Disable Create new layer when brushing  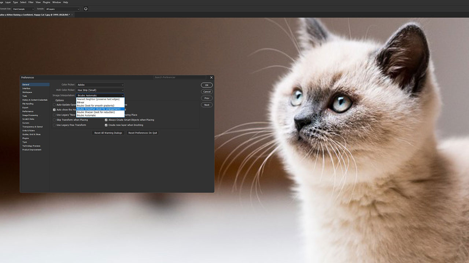106,125
